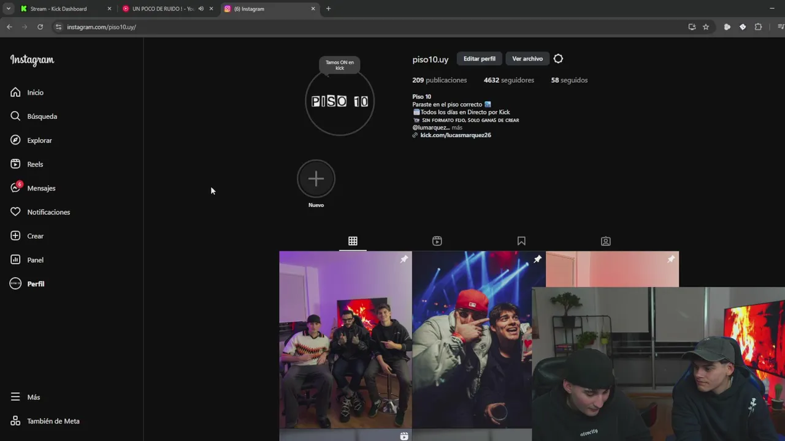Open the 4632 seguidores list
Viewport: 785px width, 441px height.
(x=508, y=80)
